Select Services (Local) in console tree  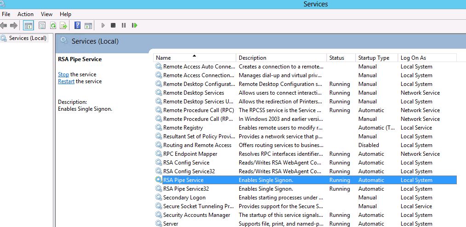coord(28,38)
